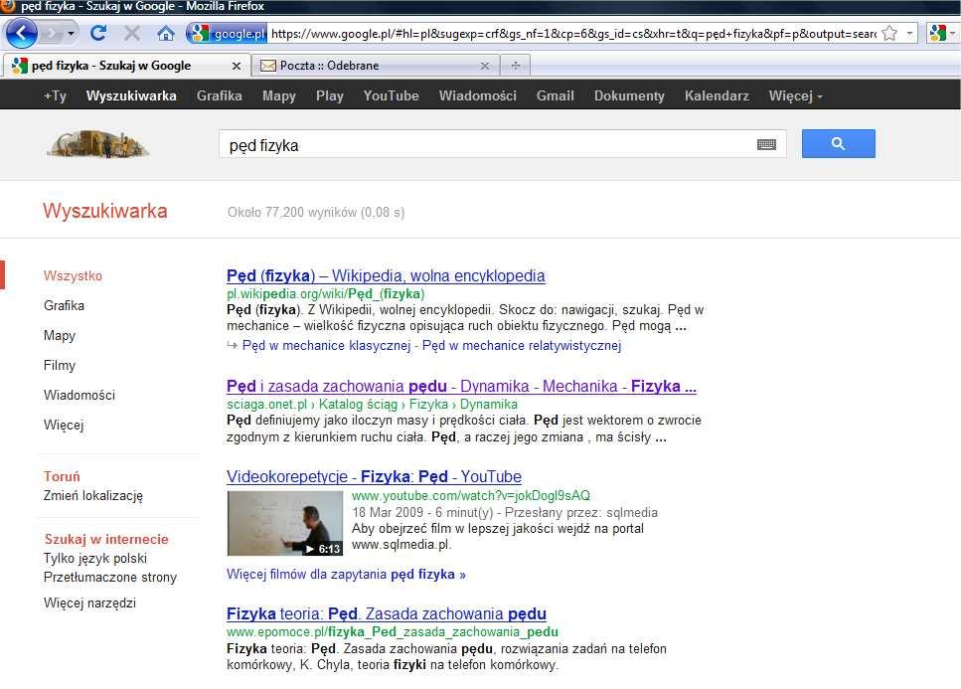
Task: Filter results by Grafika in left sidebar
Action: click(64, 305)
